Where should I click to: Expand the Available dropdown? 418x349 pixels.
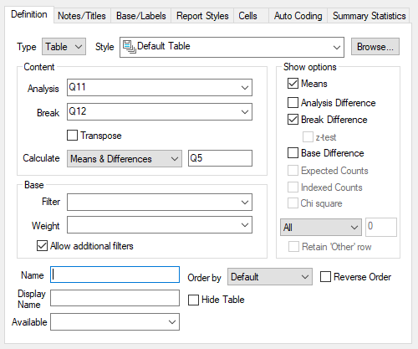point(115,322)
